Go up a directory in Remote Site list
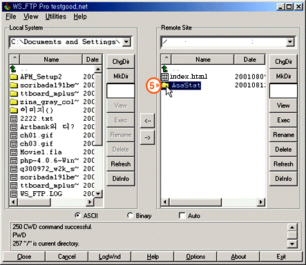 [164, 68]
